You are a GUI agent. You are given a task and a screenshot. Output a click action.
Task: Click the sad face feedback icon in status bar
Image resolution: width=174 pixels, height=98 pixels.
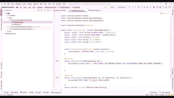172,95
